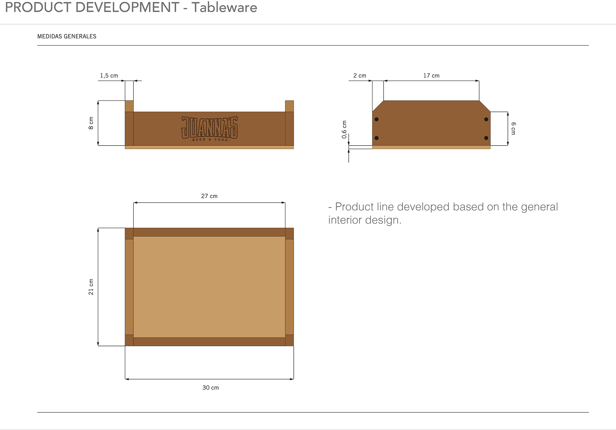Click the upper-right black screw dot
Viewport: 616px width, 430px height.
[x=486, y=119]
